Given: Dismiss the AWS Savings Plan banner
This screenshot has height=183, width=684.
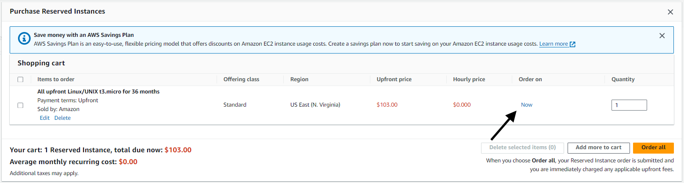Looking at the screenshot, I should 662,36.
